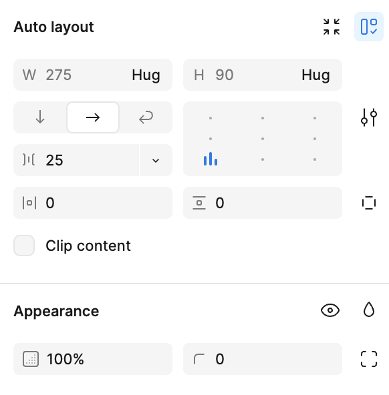Toggle the auto layout active button
389x395 pixels.
click(x=369, y=27)
